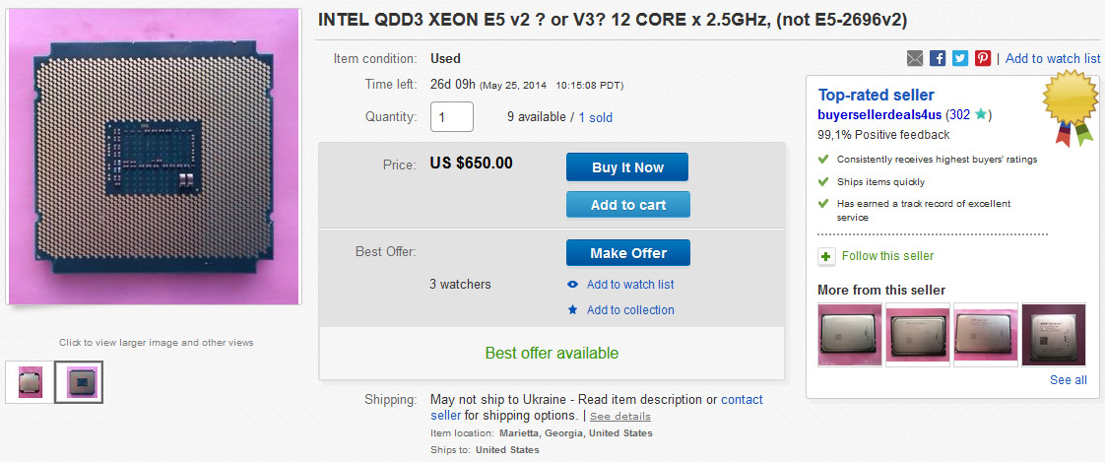
Task: Click the Quantity input field
Action: 452,117
